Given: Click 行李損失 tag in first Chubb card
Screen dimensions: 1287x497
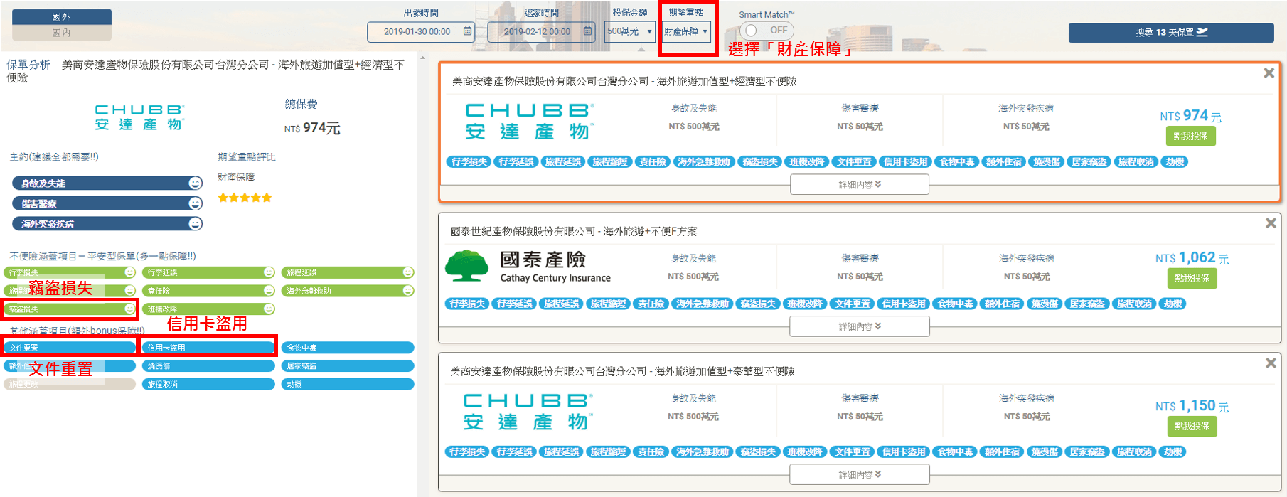Looking at the screenshot, I should pos(469,162).
